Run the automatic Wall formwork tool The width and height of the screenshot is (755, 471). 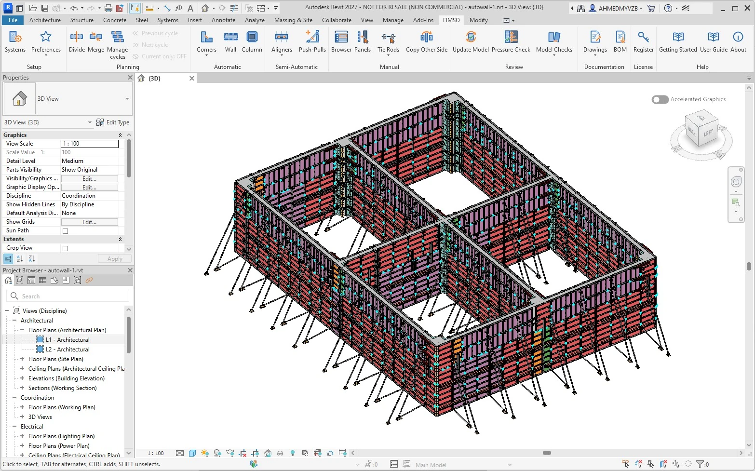point(230,41)
